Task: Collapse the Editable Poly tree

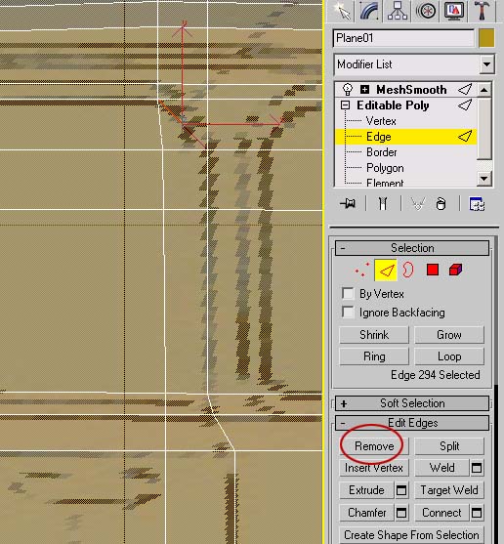Action: click(x=346, y=105)
